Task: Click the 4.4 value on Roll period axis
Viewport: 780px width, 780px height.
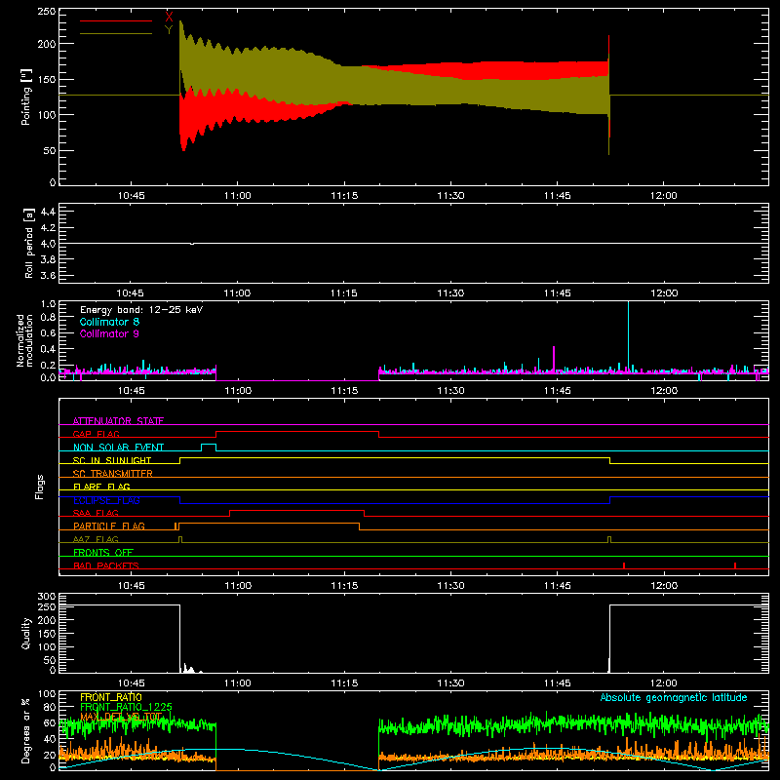Action: (x=48, y=212)
